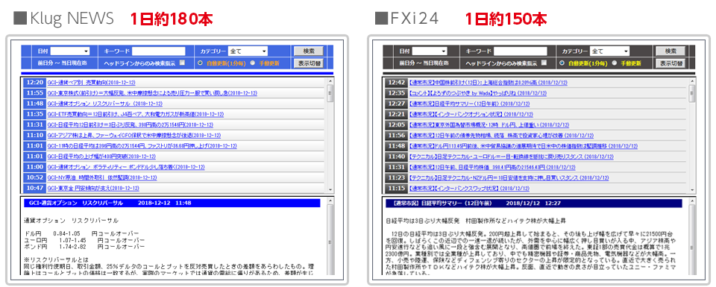Click the Klug NEWS article pane scrollbar
Viewport: 716px width, 287px height.
click(330, 236)
